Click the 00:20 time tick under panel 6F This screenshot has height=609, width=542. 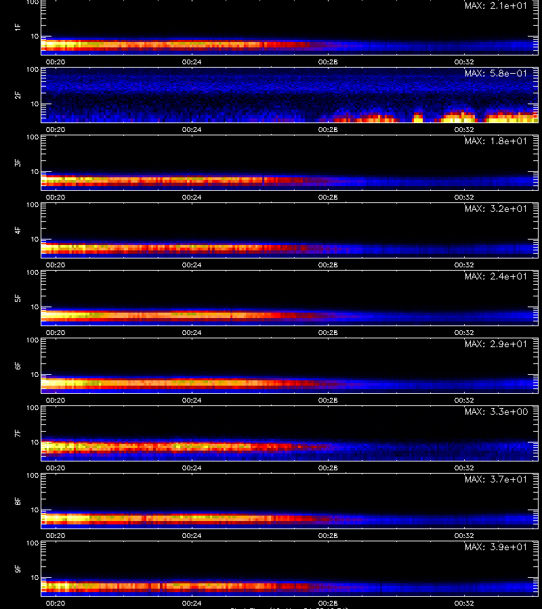[x=56, y=400]
